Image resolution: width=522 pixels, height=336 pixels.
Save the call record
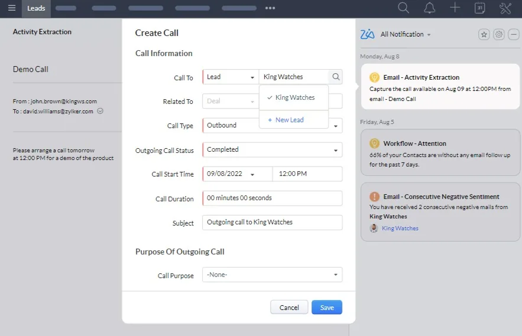327,308
